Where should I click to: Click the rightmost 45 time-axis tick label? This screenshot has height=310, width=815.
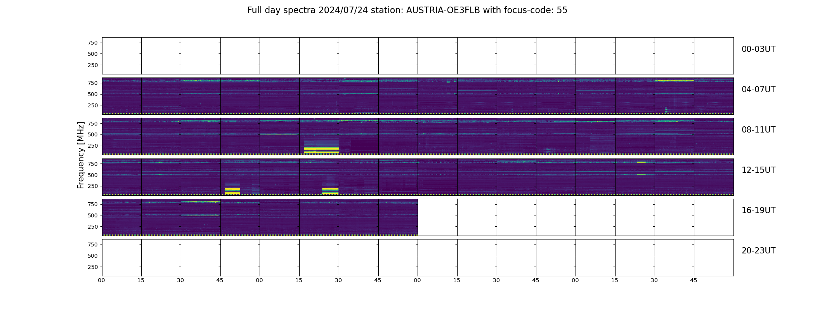[694, 280]
